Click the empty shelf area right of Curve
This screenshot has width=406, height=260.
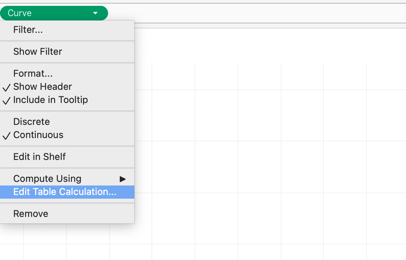[256, 13]
